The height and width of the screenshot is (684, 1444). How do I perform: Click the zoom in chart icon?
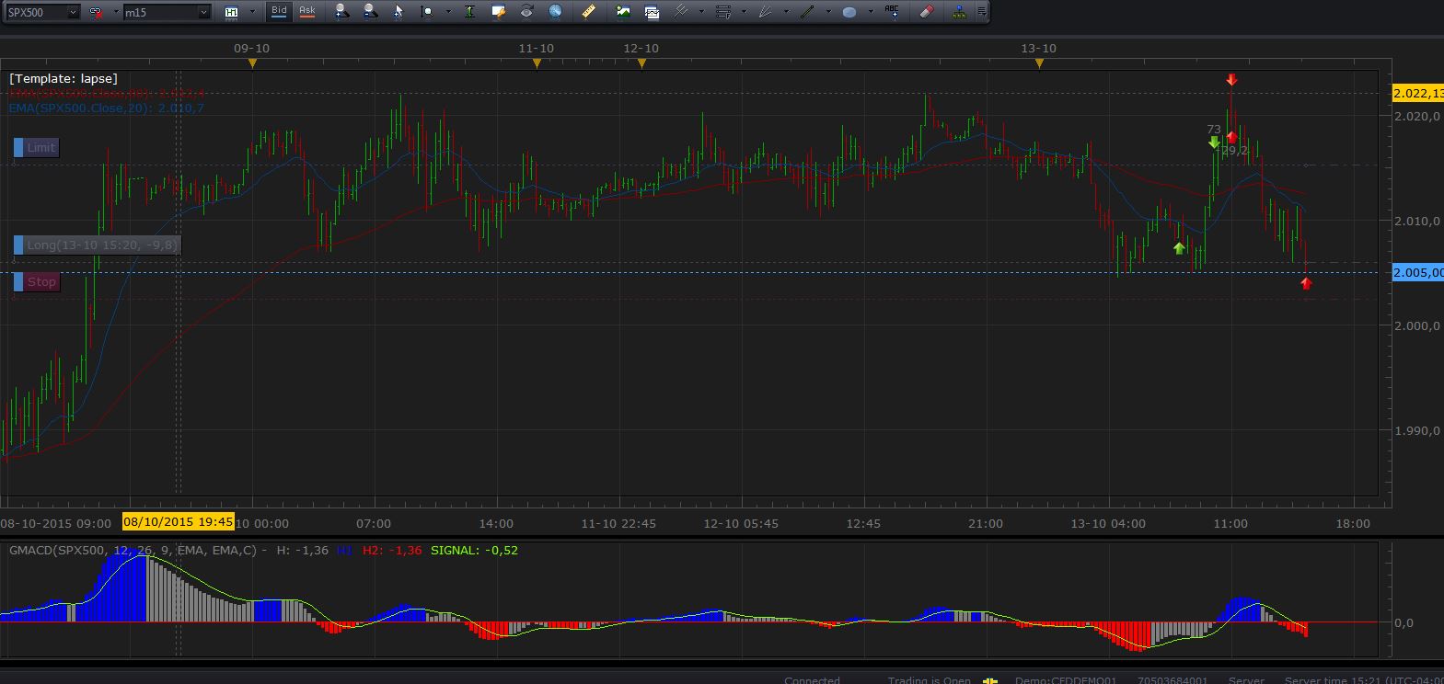[x=341, y=12]
